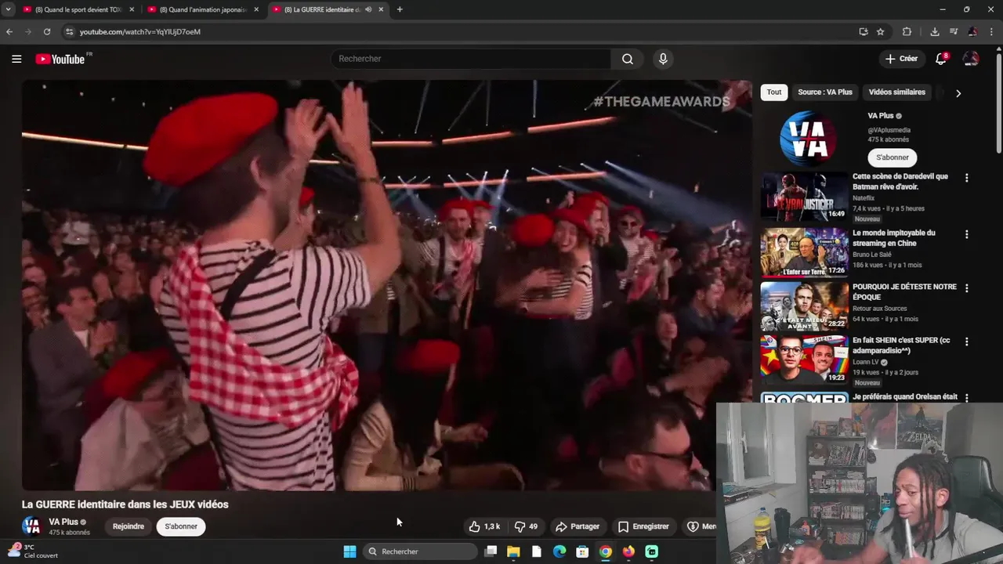The height and width of the screenshot is (564, 1003).
Task: Open options for POURQUOI JE DÉTESTE video
Action: pyautogui.click(x=966, y=288)
